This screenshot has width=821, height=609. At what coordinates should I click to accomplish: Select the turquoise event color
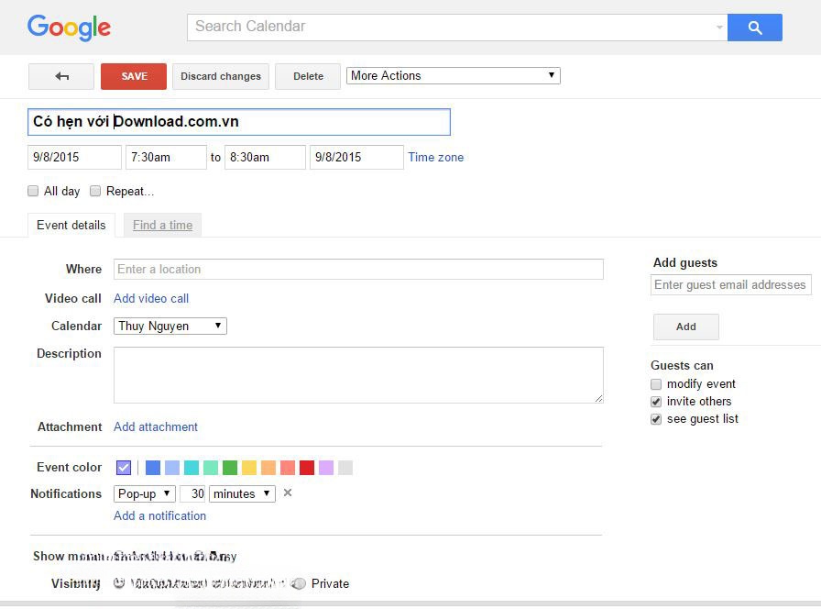(192, 468)
